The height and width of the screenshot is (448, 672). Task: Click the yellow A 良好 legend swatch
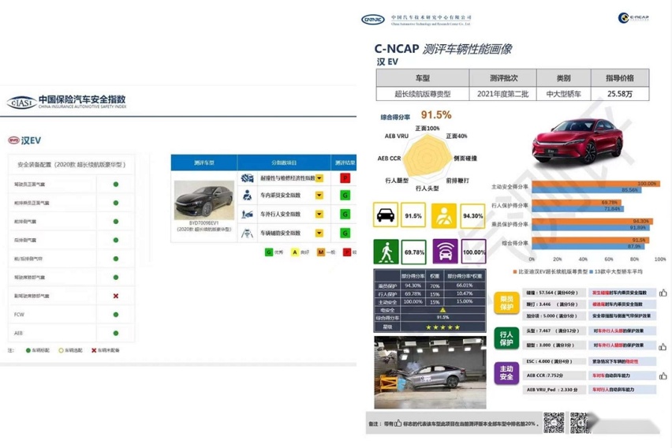coord(295,252)
